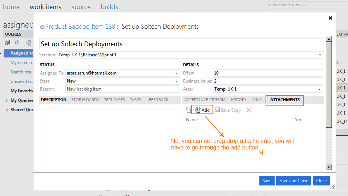The height and width of the screenshot is (196, 348).
Task: Switch to the Acceptance Criteria tab
Action: click(205, 100)
